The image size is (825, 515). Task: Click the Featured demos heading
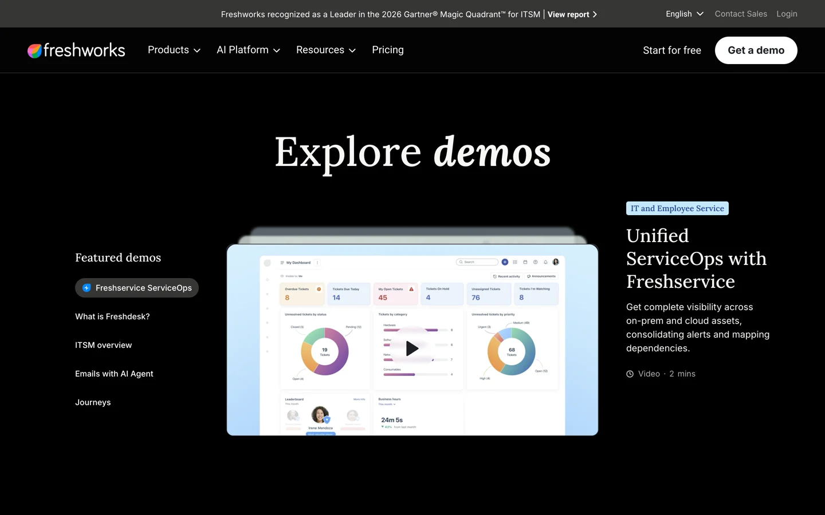tap(118, 257)
